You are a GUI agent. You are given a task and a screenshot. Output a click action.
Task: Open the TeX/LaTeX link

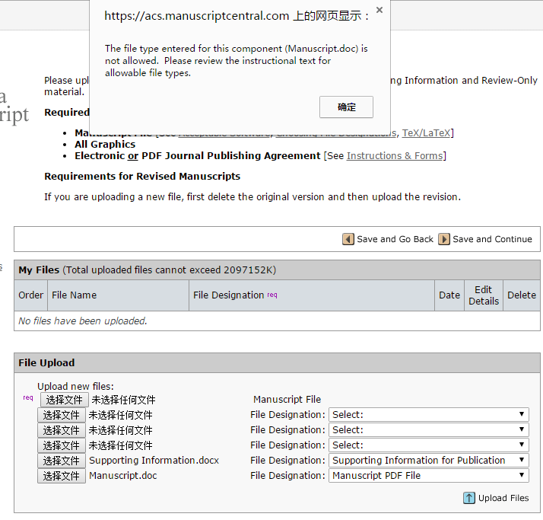coord(426,133)
